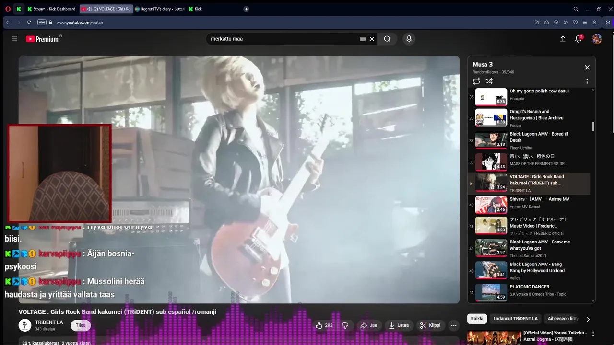
Task: Open browser profile account icon
Action: [594, 23]
